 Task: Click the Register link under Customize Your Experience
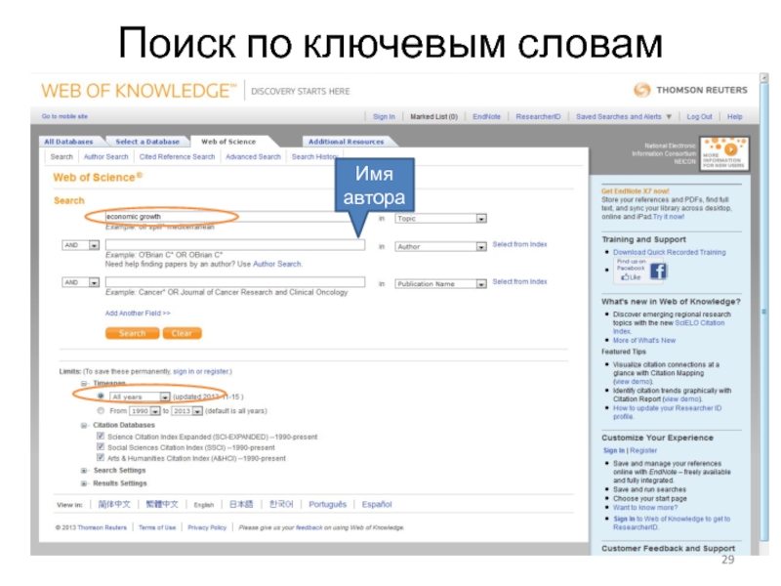pyautogui.click(x=643, y=450)
